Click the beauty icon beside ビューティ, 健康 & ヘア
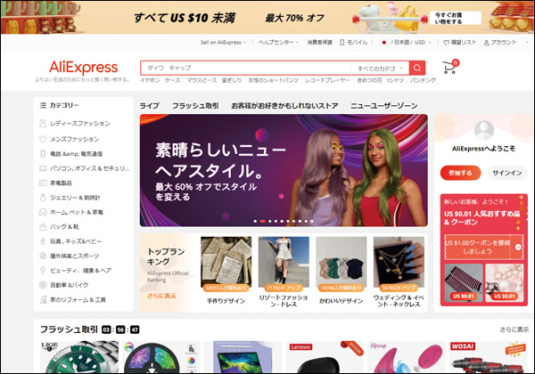This screenshot has height=374, width=535. (43, 271)
